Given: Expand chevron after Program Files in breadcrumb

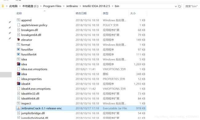Looking at the screenshot, I should tap(64, 6).
